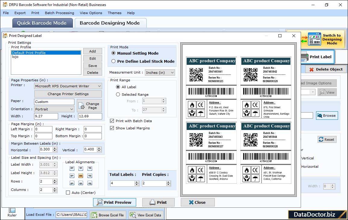
Task: Switch to Quick Barcode Mode tab
Action: 42,23
